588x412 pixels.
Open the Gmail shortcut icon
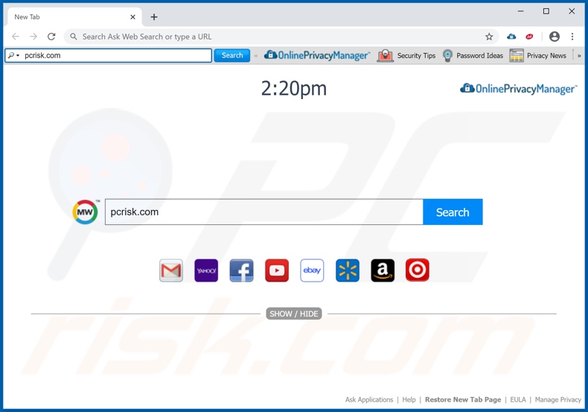click(x=171, y=270)
